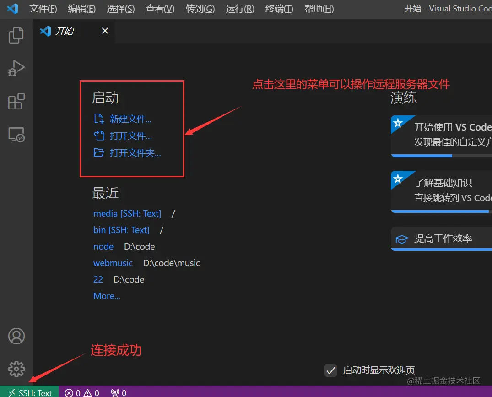Click the star badge on 开始使用 VS Code
This screenshot has width=492, height=397.
(398, 123)
